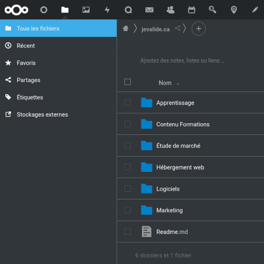Open the Hébergement web folder name
Image resolution: width=264 pixels, height=264 pixels.
click(x=180, y=167)
